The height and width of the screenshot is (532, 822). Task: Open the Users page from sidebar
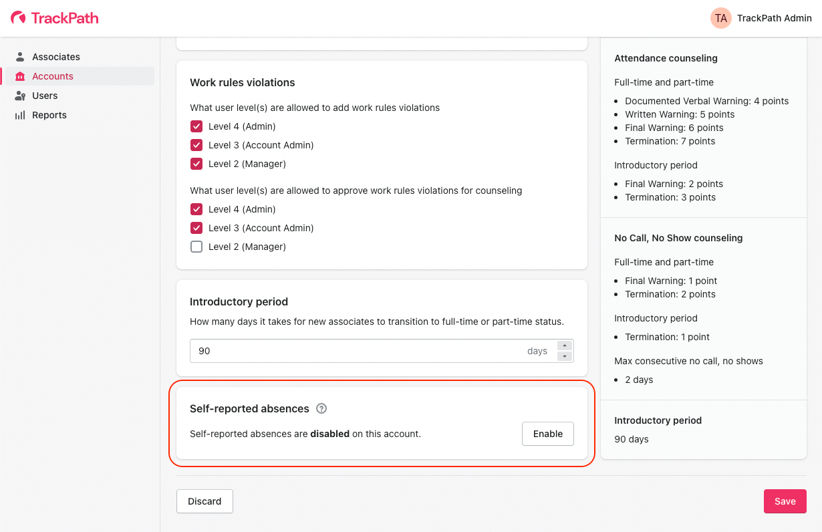[44, 96]
